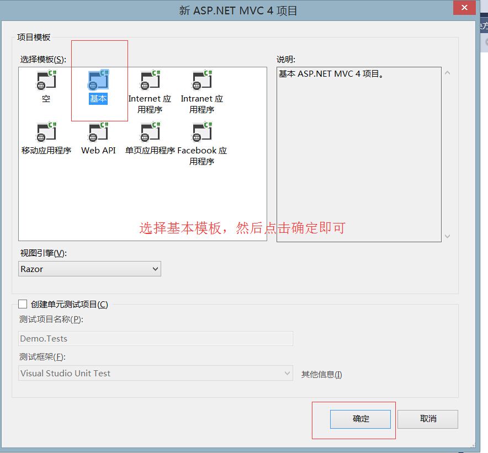This screenshot has width=488, height=453.
Task: Close the 新 ASP.NET MVC 4 项目 dialog
Action: tap(464, 8)
